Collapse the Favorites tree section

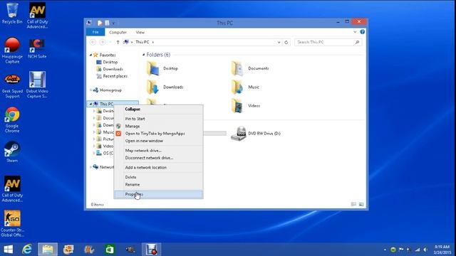(90, 55)
